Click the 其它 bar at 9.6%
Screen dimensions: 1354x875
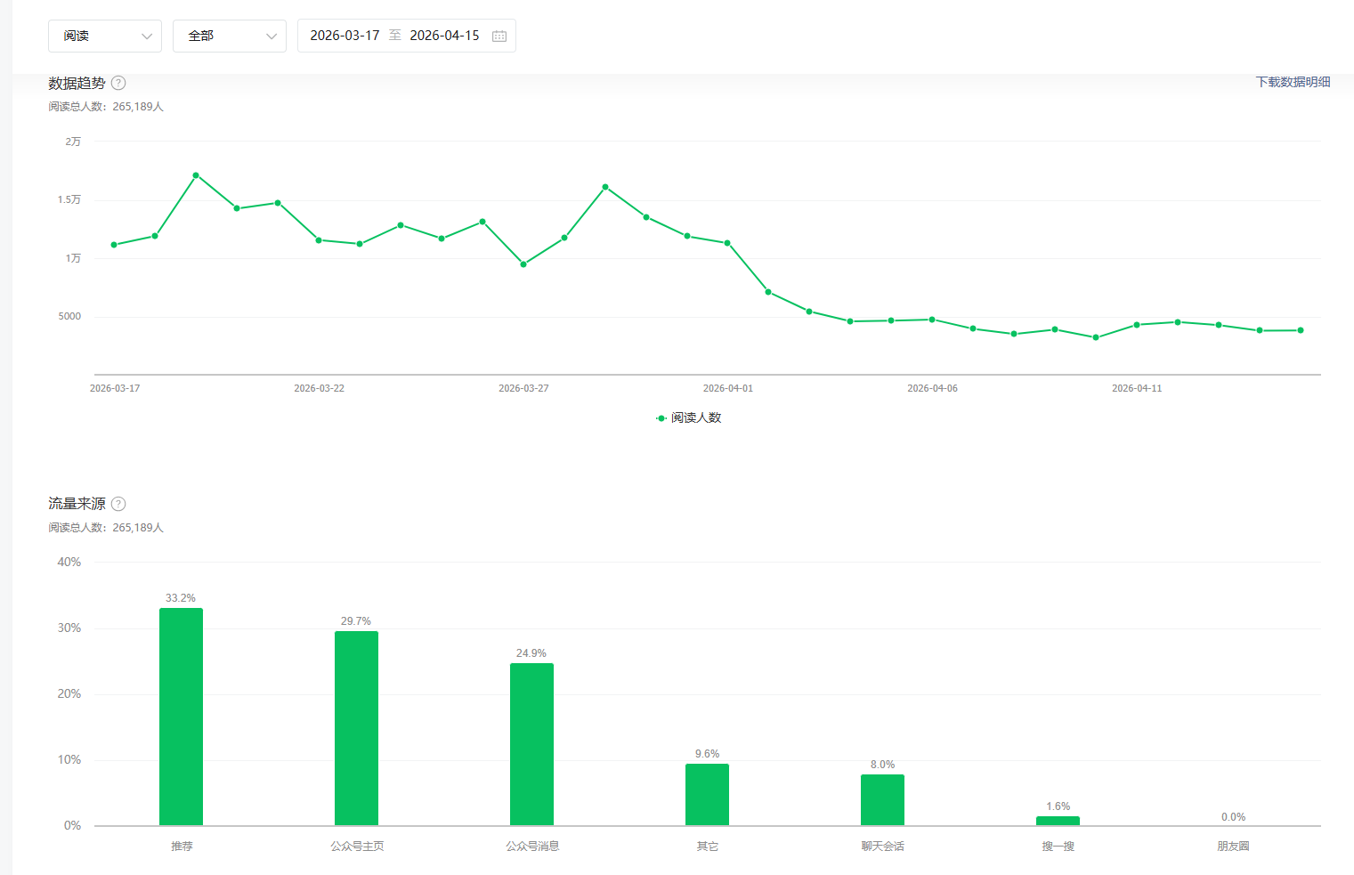coord(707,794)
